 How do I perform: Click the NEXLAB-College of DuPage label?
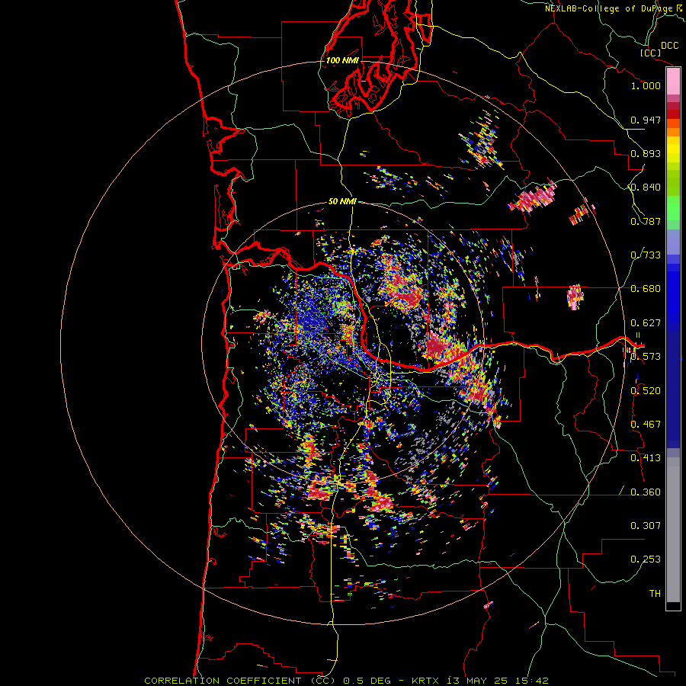(x=611, y=8)
